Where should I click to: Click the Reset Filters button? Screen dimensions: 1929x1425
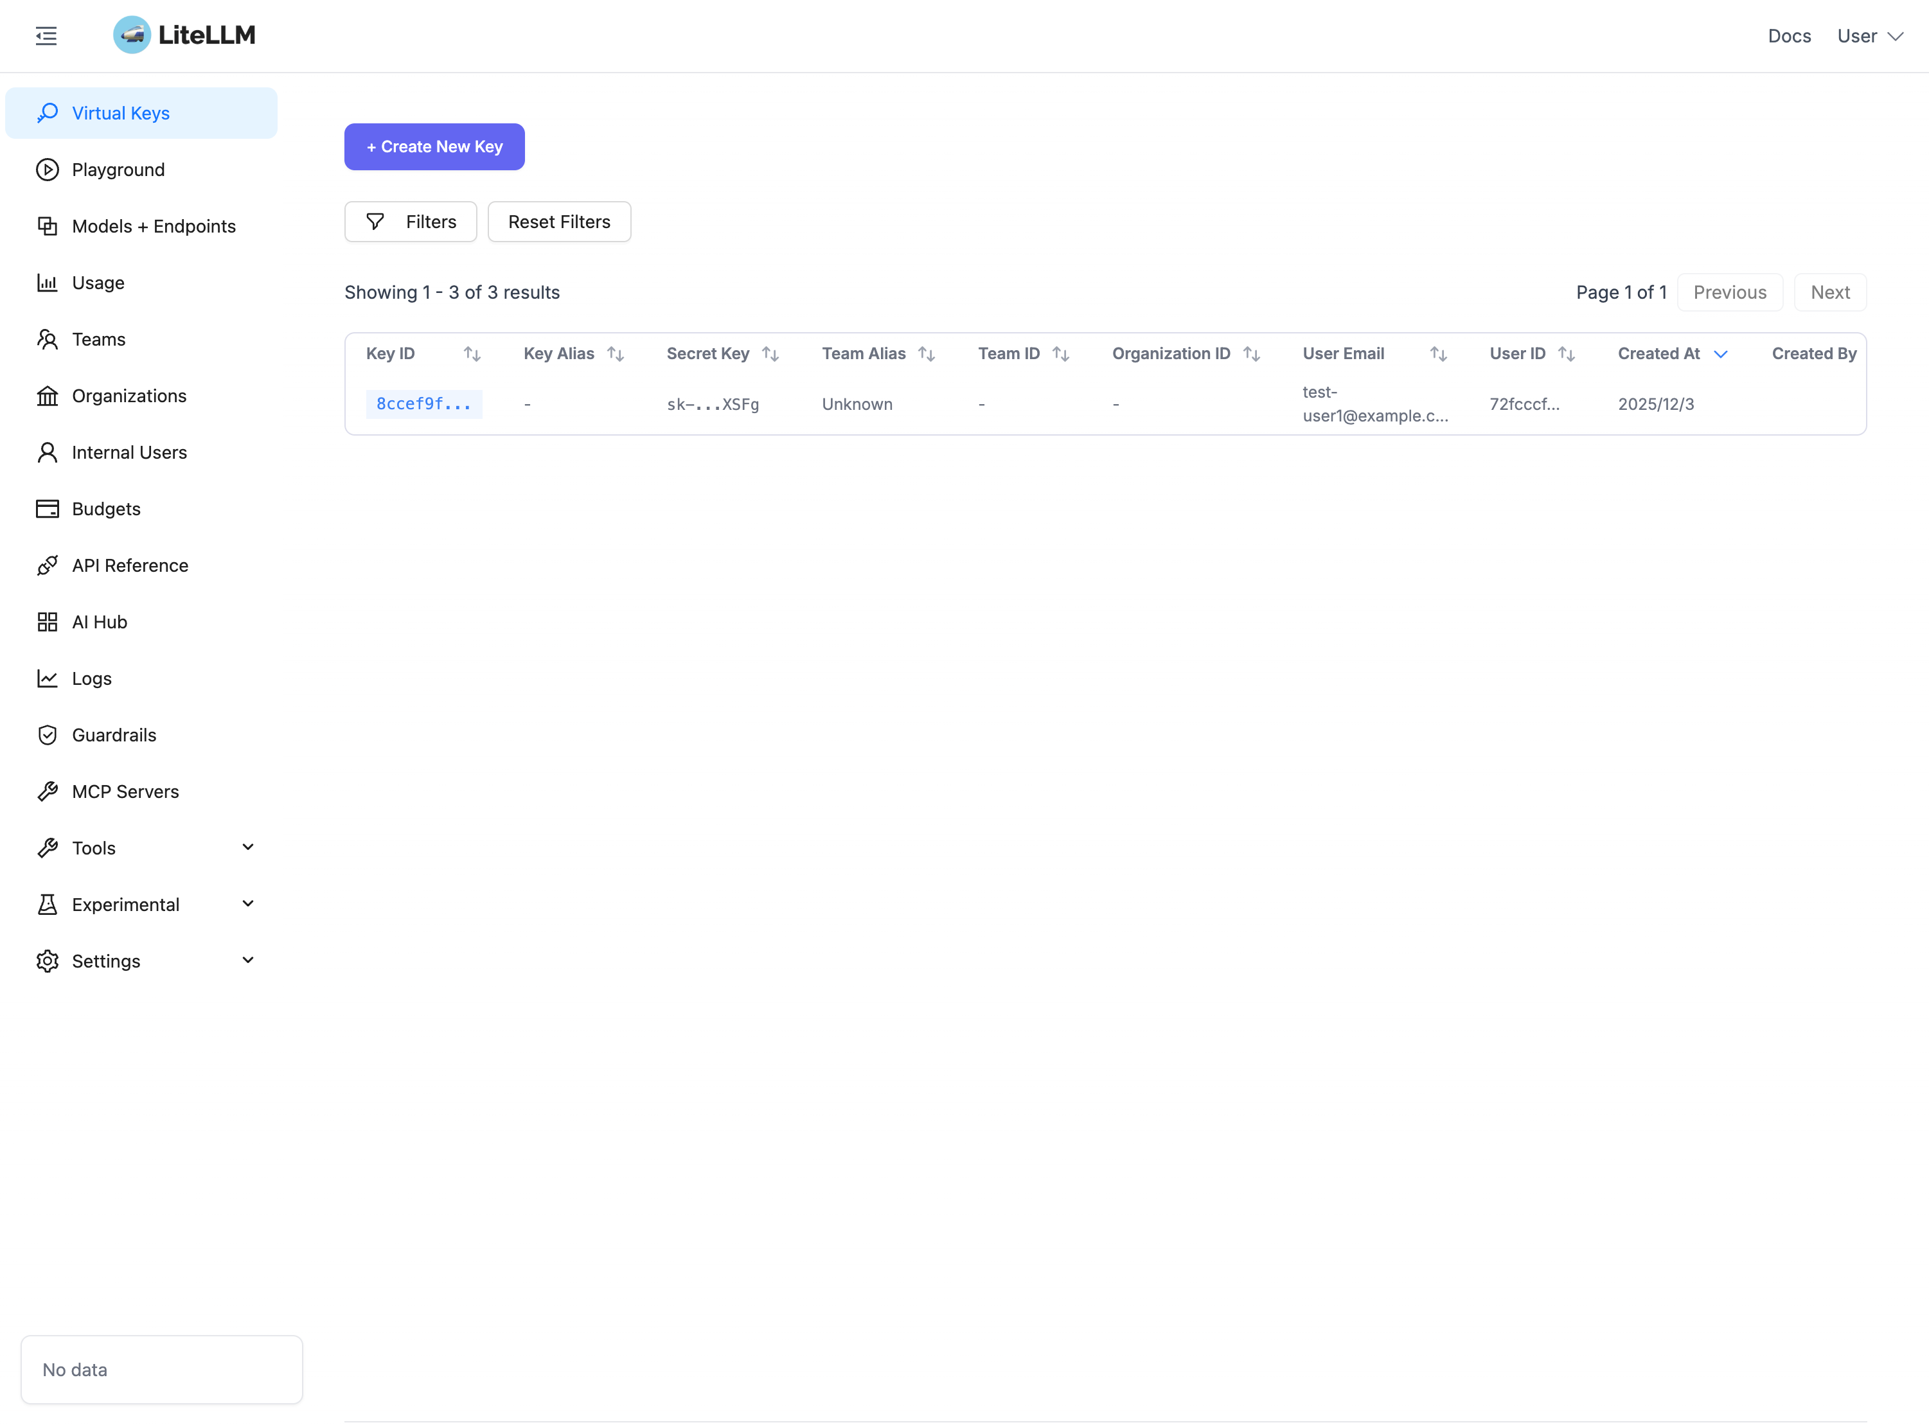[x=559, y=222]
